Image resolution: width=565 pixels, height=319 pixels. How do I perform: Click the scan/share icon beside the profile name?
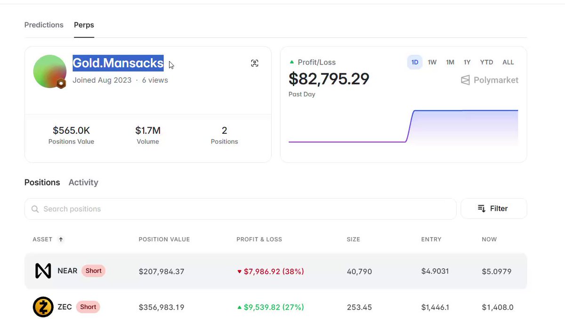255,63
